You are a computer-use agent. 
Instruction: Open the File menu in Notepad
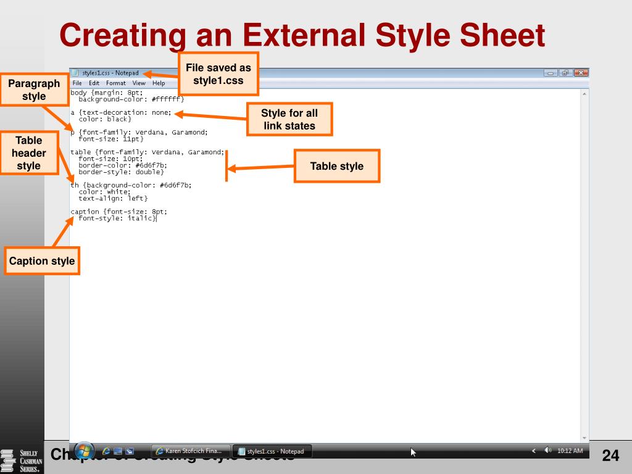[77, 83]
